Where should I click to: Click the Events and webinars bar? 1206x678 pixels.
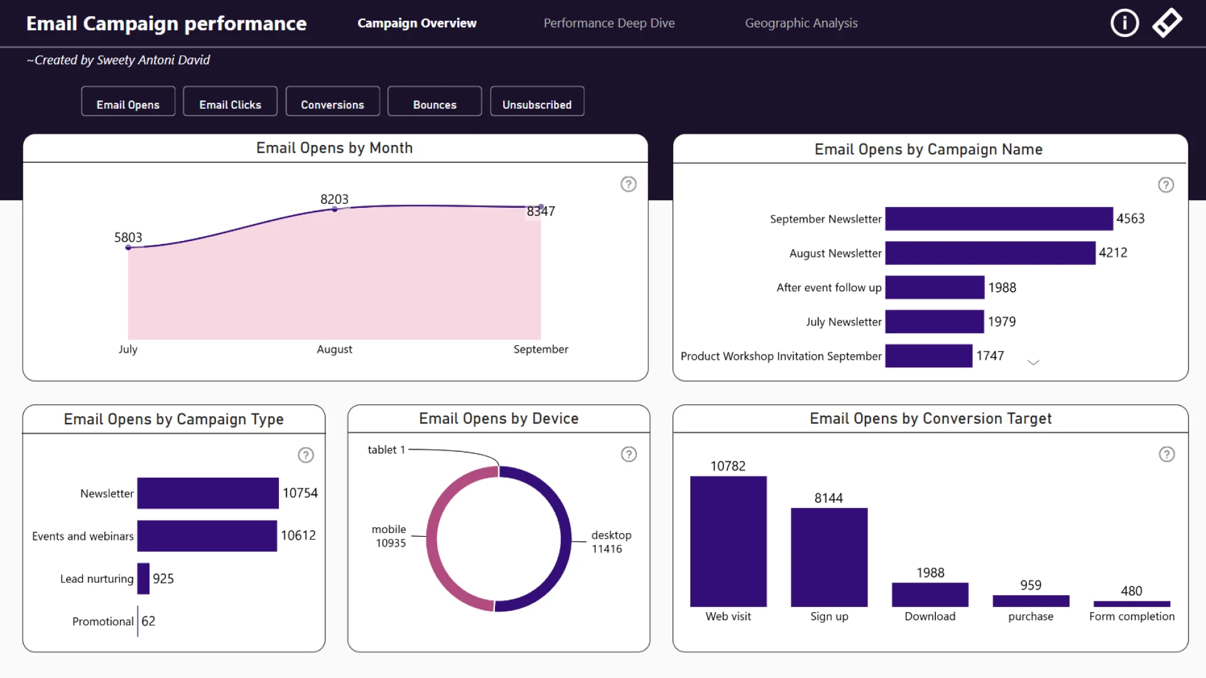tap(207, 536)
